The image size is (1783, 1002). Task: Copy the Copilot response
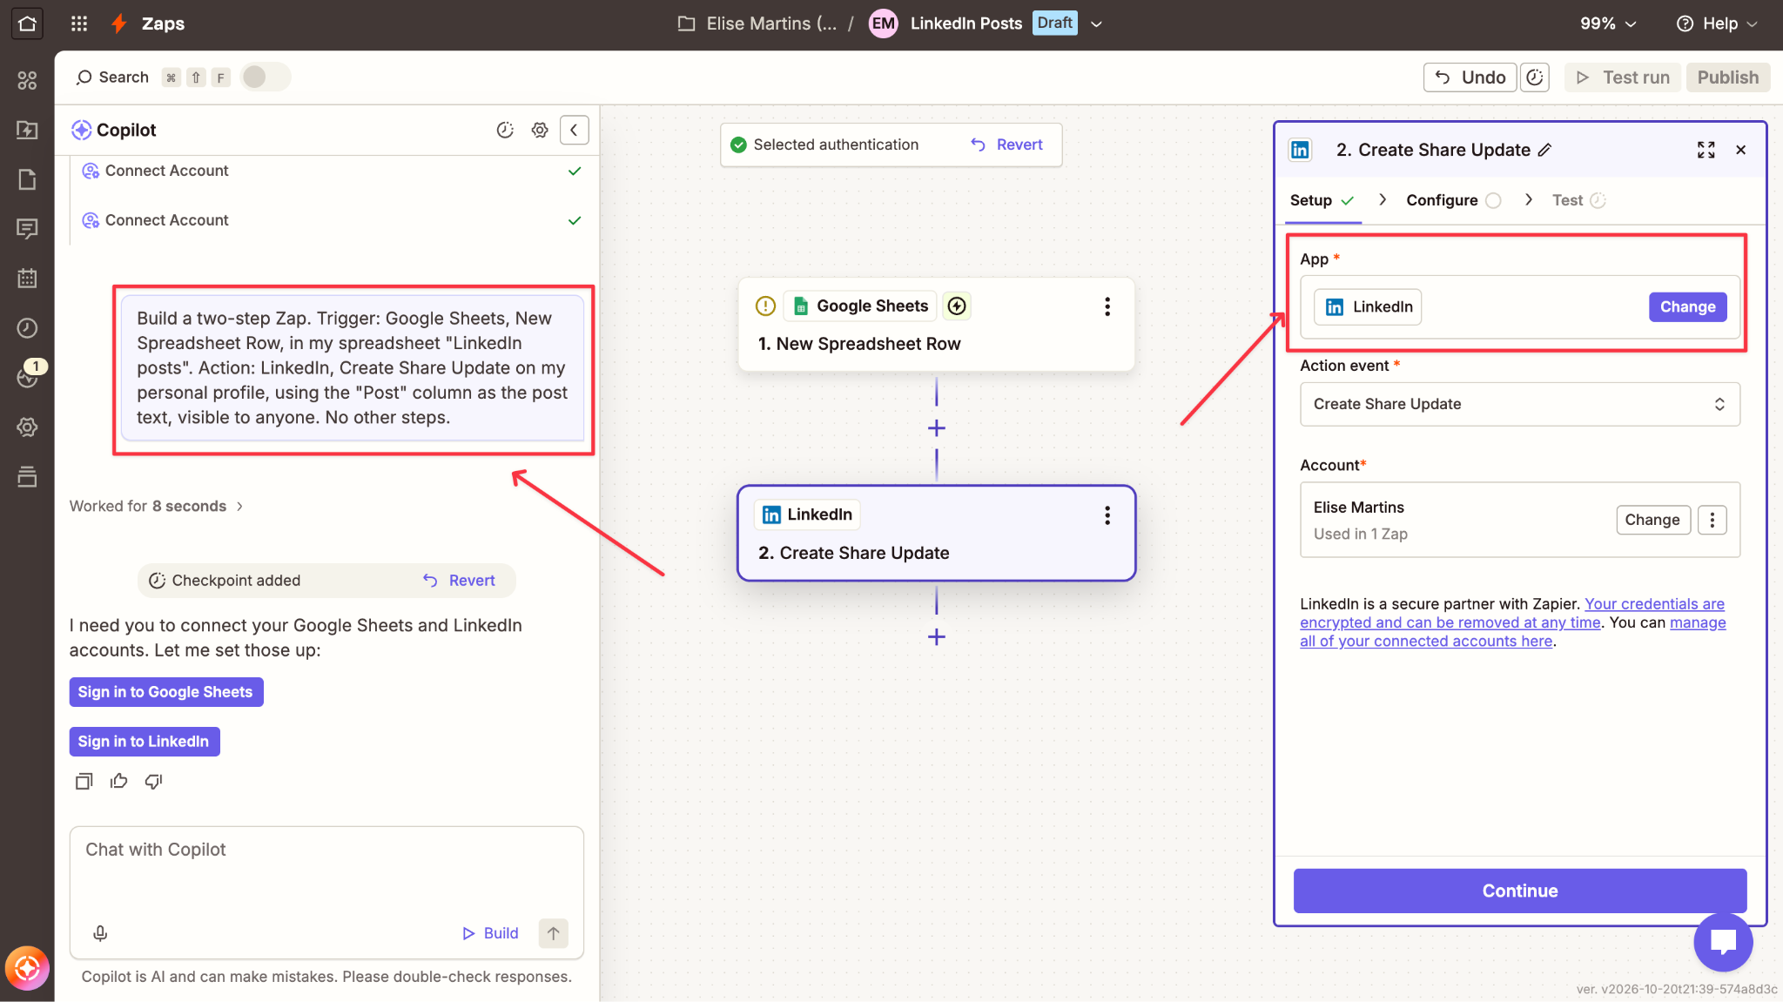click(x=84, y=781)
